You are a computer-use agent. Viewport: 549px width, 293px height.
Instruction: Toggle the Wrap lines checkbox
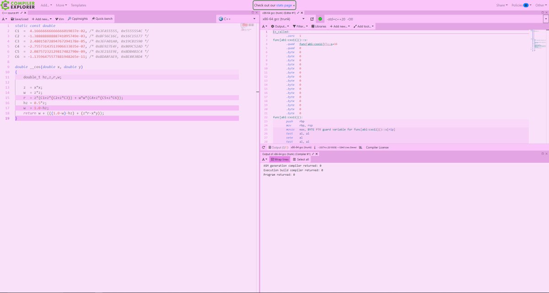click(x=280, y=160)
